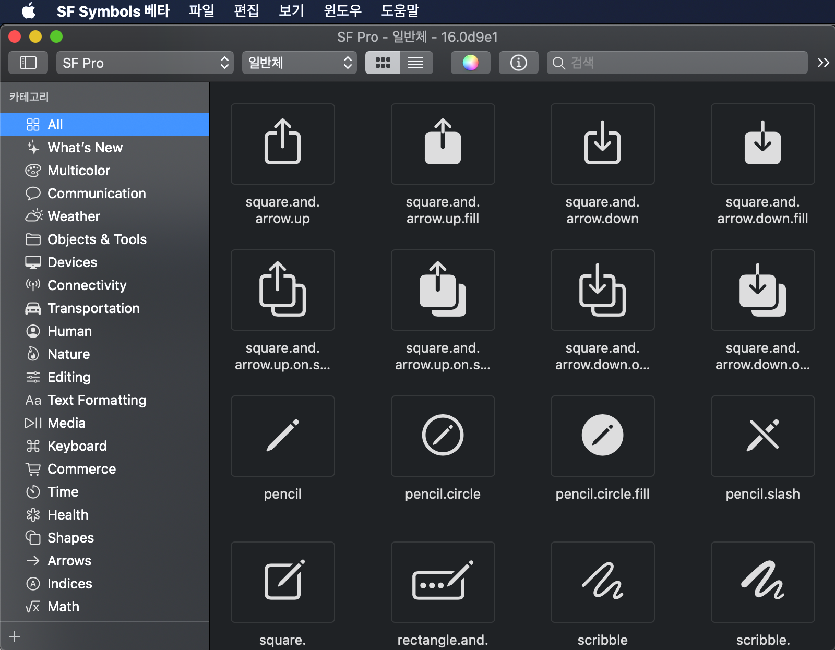This screenshot has width=835, height=650.
Task: Open the color picker wheel
Action: 471,63
